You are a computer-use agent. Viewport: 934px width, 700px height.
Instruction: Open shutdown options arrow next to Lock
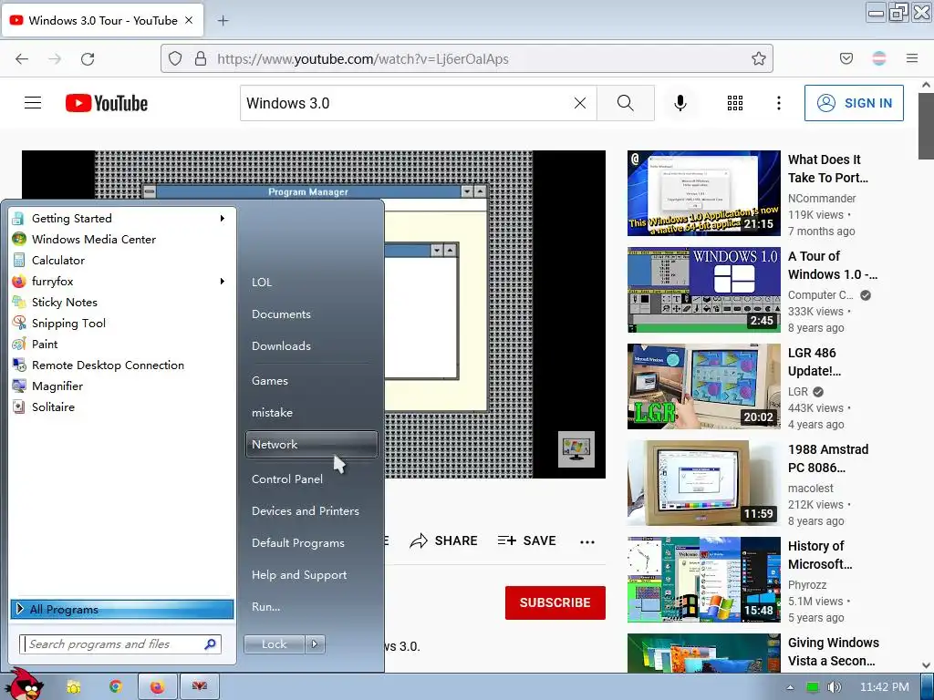click(315, 644)
